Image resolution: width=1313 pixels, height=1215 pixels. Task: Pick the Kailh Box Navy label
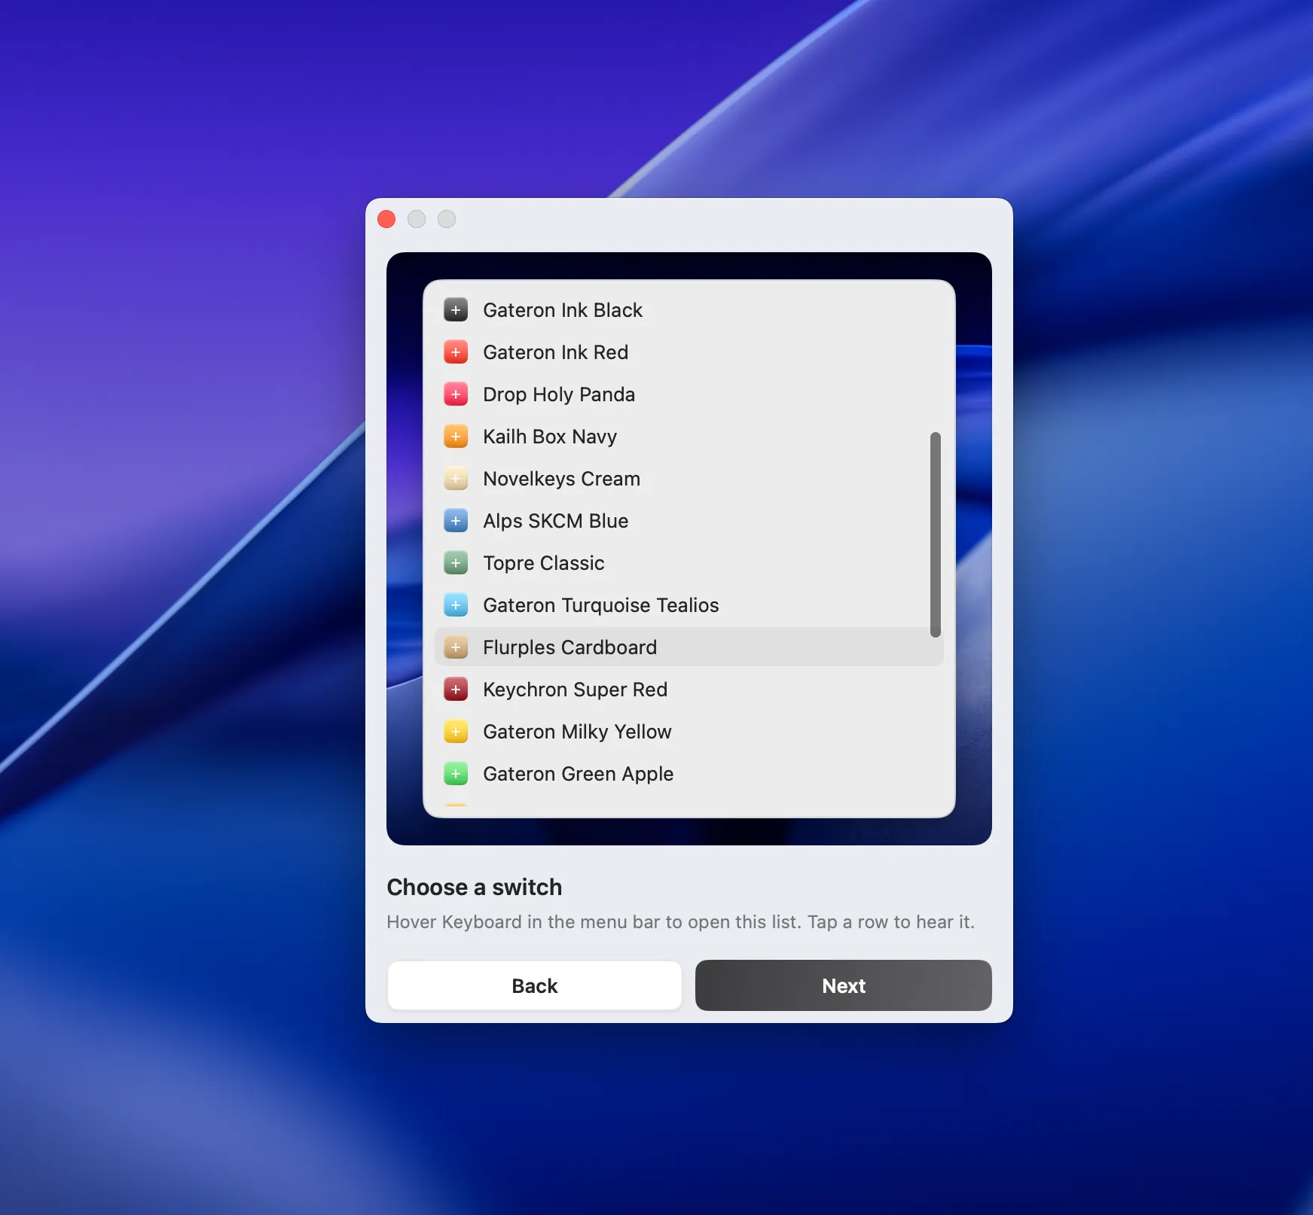tap(550, 437)
